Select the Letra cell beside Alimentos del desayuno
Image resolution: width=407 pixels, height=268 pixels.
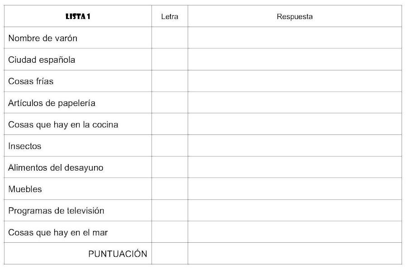click(170, 167)
